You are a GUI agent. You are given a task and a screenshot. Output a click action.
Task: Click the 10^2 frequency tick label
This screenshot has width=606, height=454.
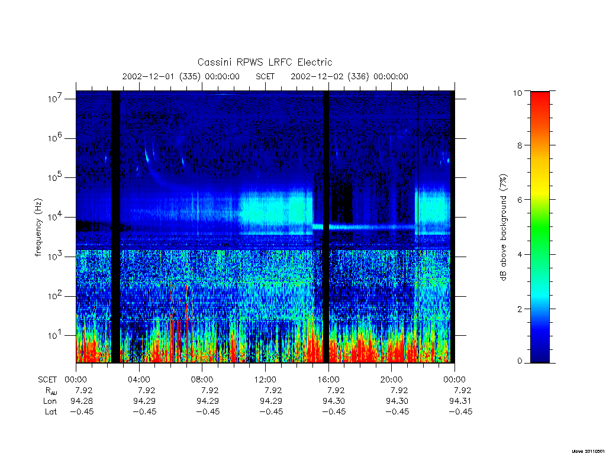click(x=55, y=296)
